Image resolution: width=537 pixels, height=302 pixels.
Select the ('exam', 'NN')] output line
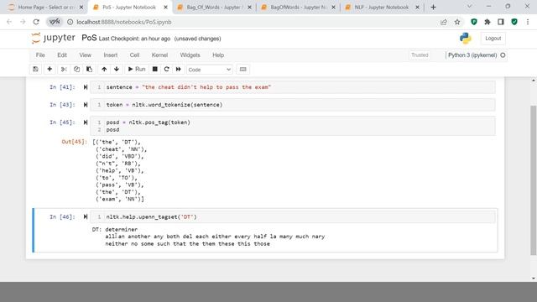click(120, 199)
